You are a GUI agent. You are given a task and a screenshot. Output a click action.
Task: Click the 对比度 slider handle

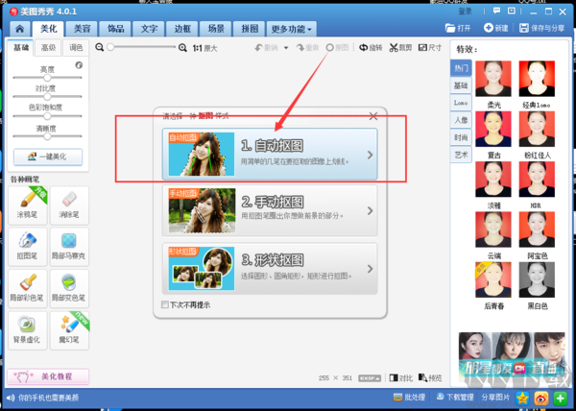[x=47, y=97]
